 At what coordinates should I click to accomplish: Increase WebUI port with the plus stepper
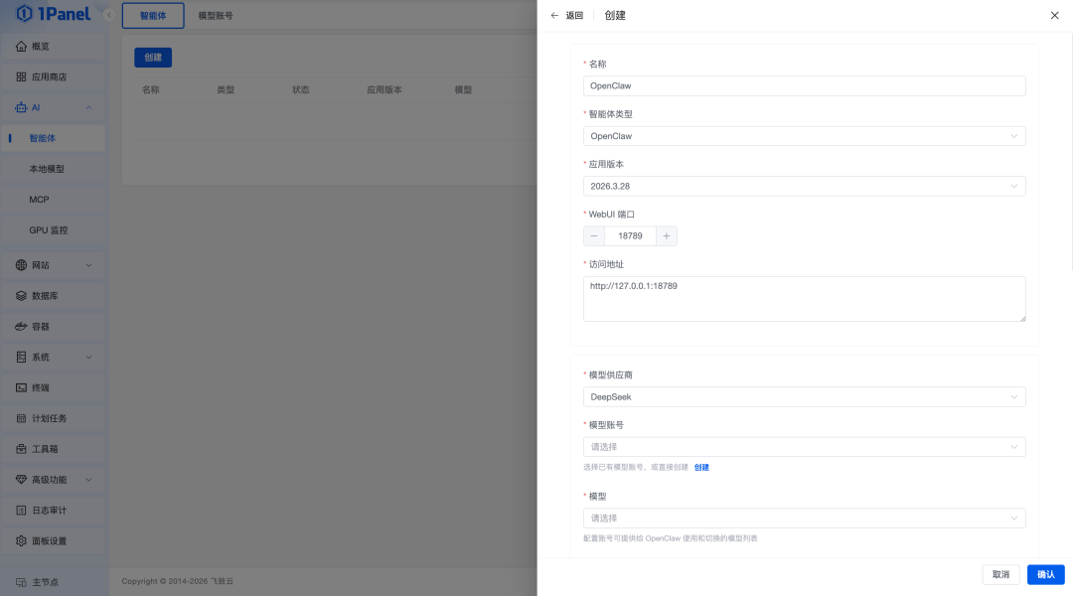pos(667,235)
